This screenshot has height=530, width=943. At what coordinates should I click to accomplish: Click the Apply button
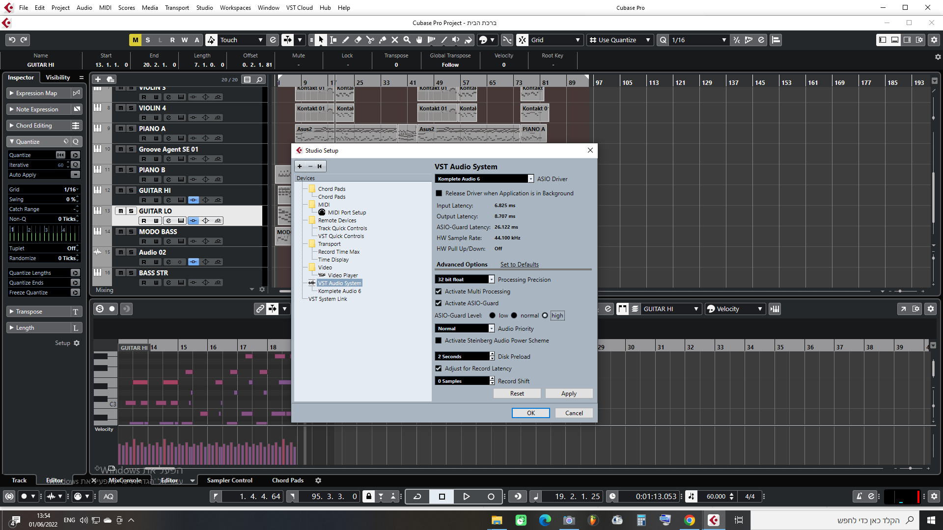point(569,394)
